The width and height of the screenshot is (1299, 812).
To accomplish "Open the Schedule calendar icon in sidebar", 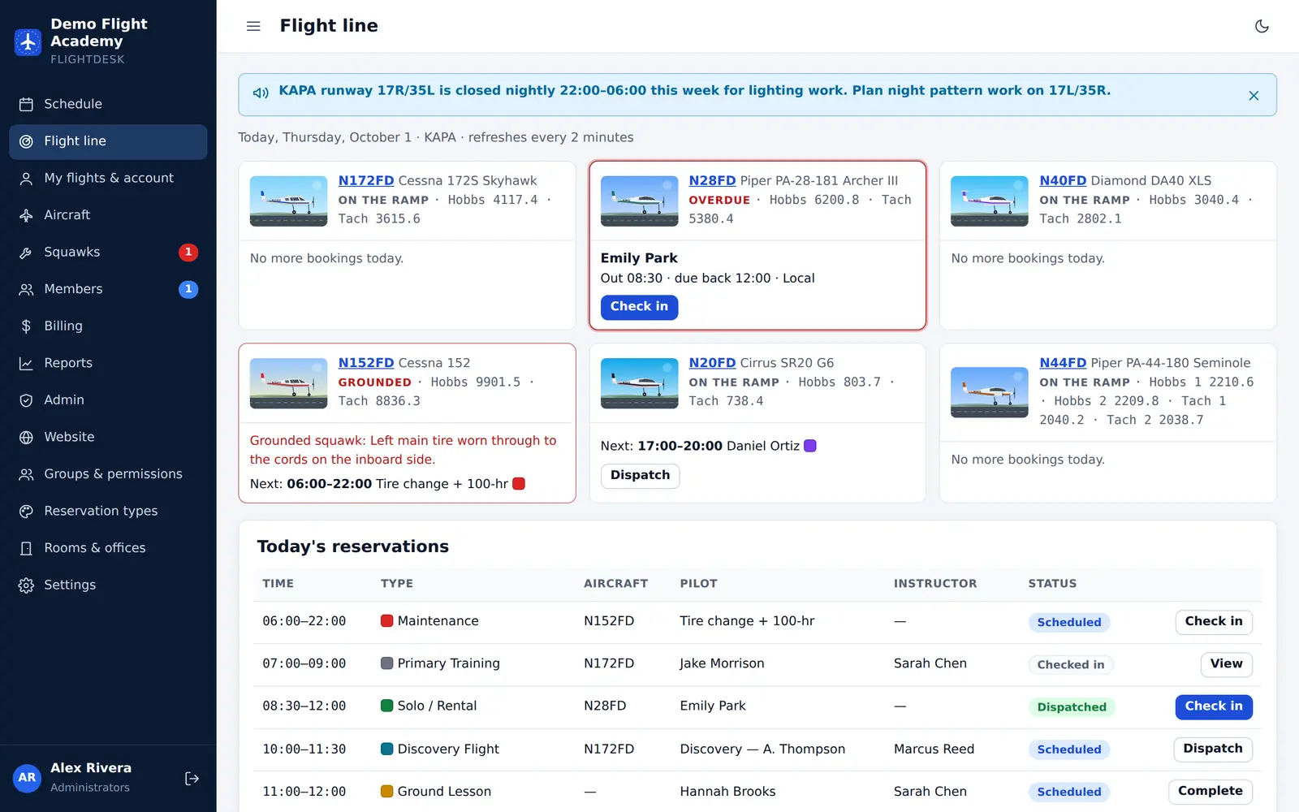I will (26, 104).
